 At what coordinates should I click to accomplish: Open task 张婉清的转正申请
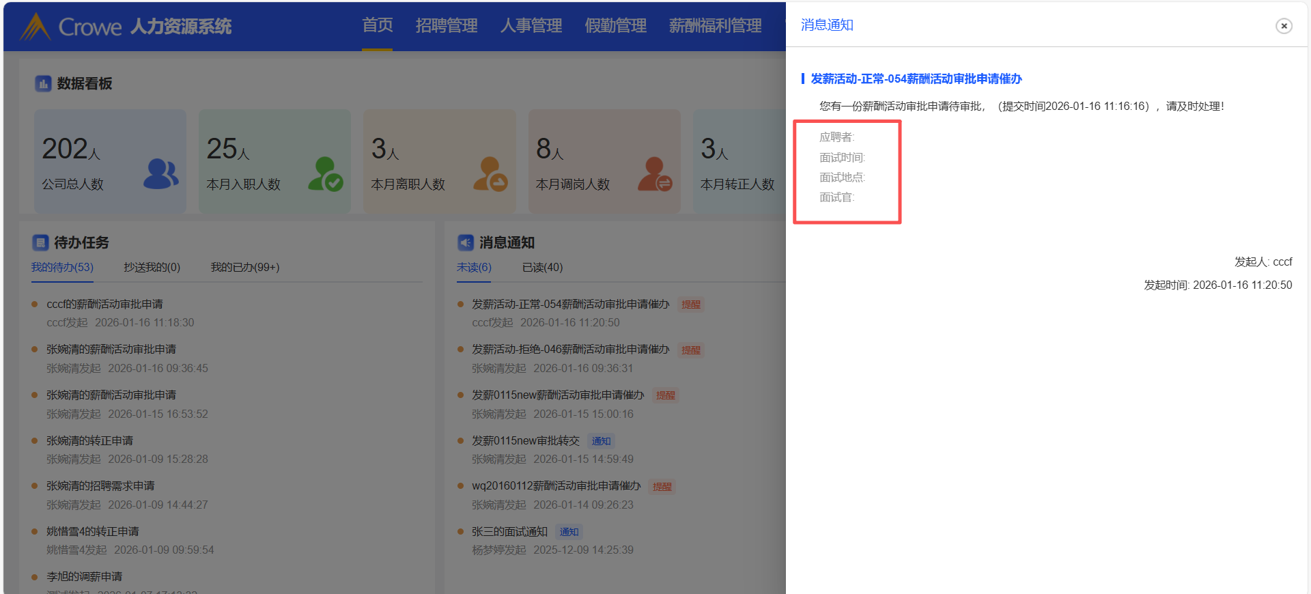click(x=89, y=441)
